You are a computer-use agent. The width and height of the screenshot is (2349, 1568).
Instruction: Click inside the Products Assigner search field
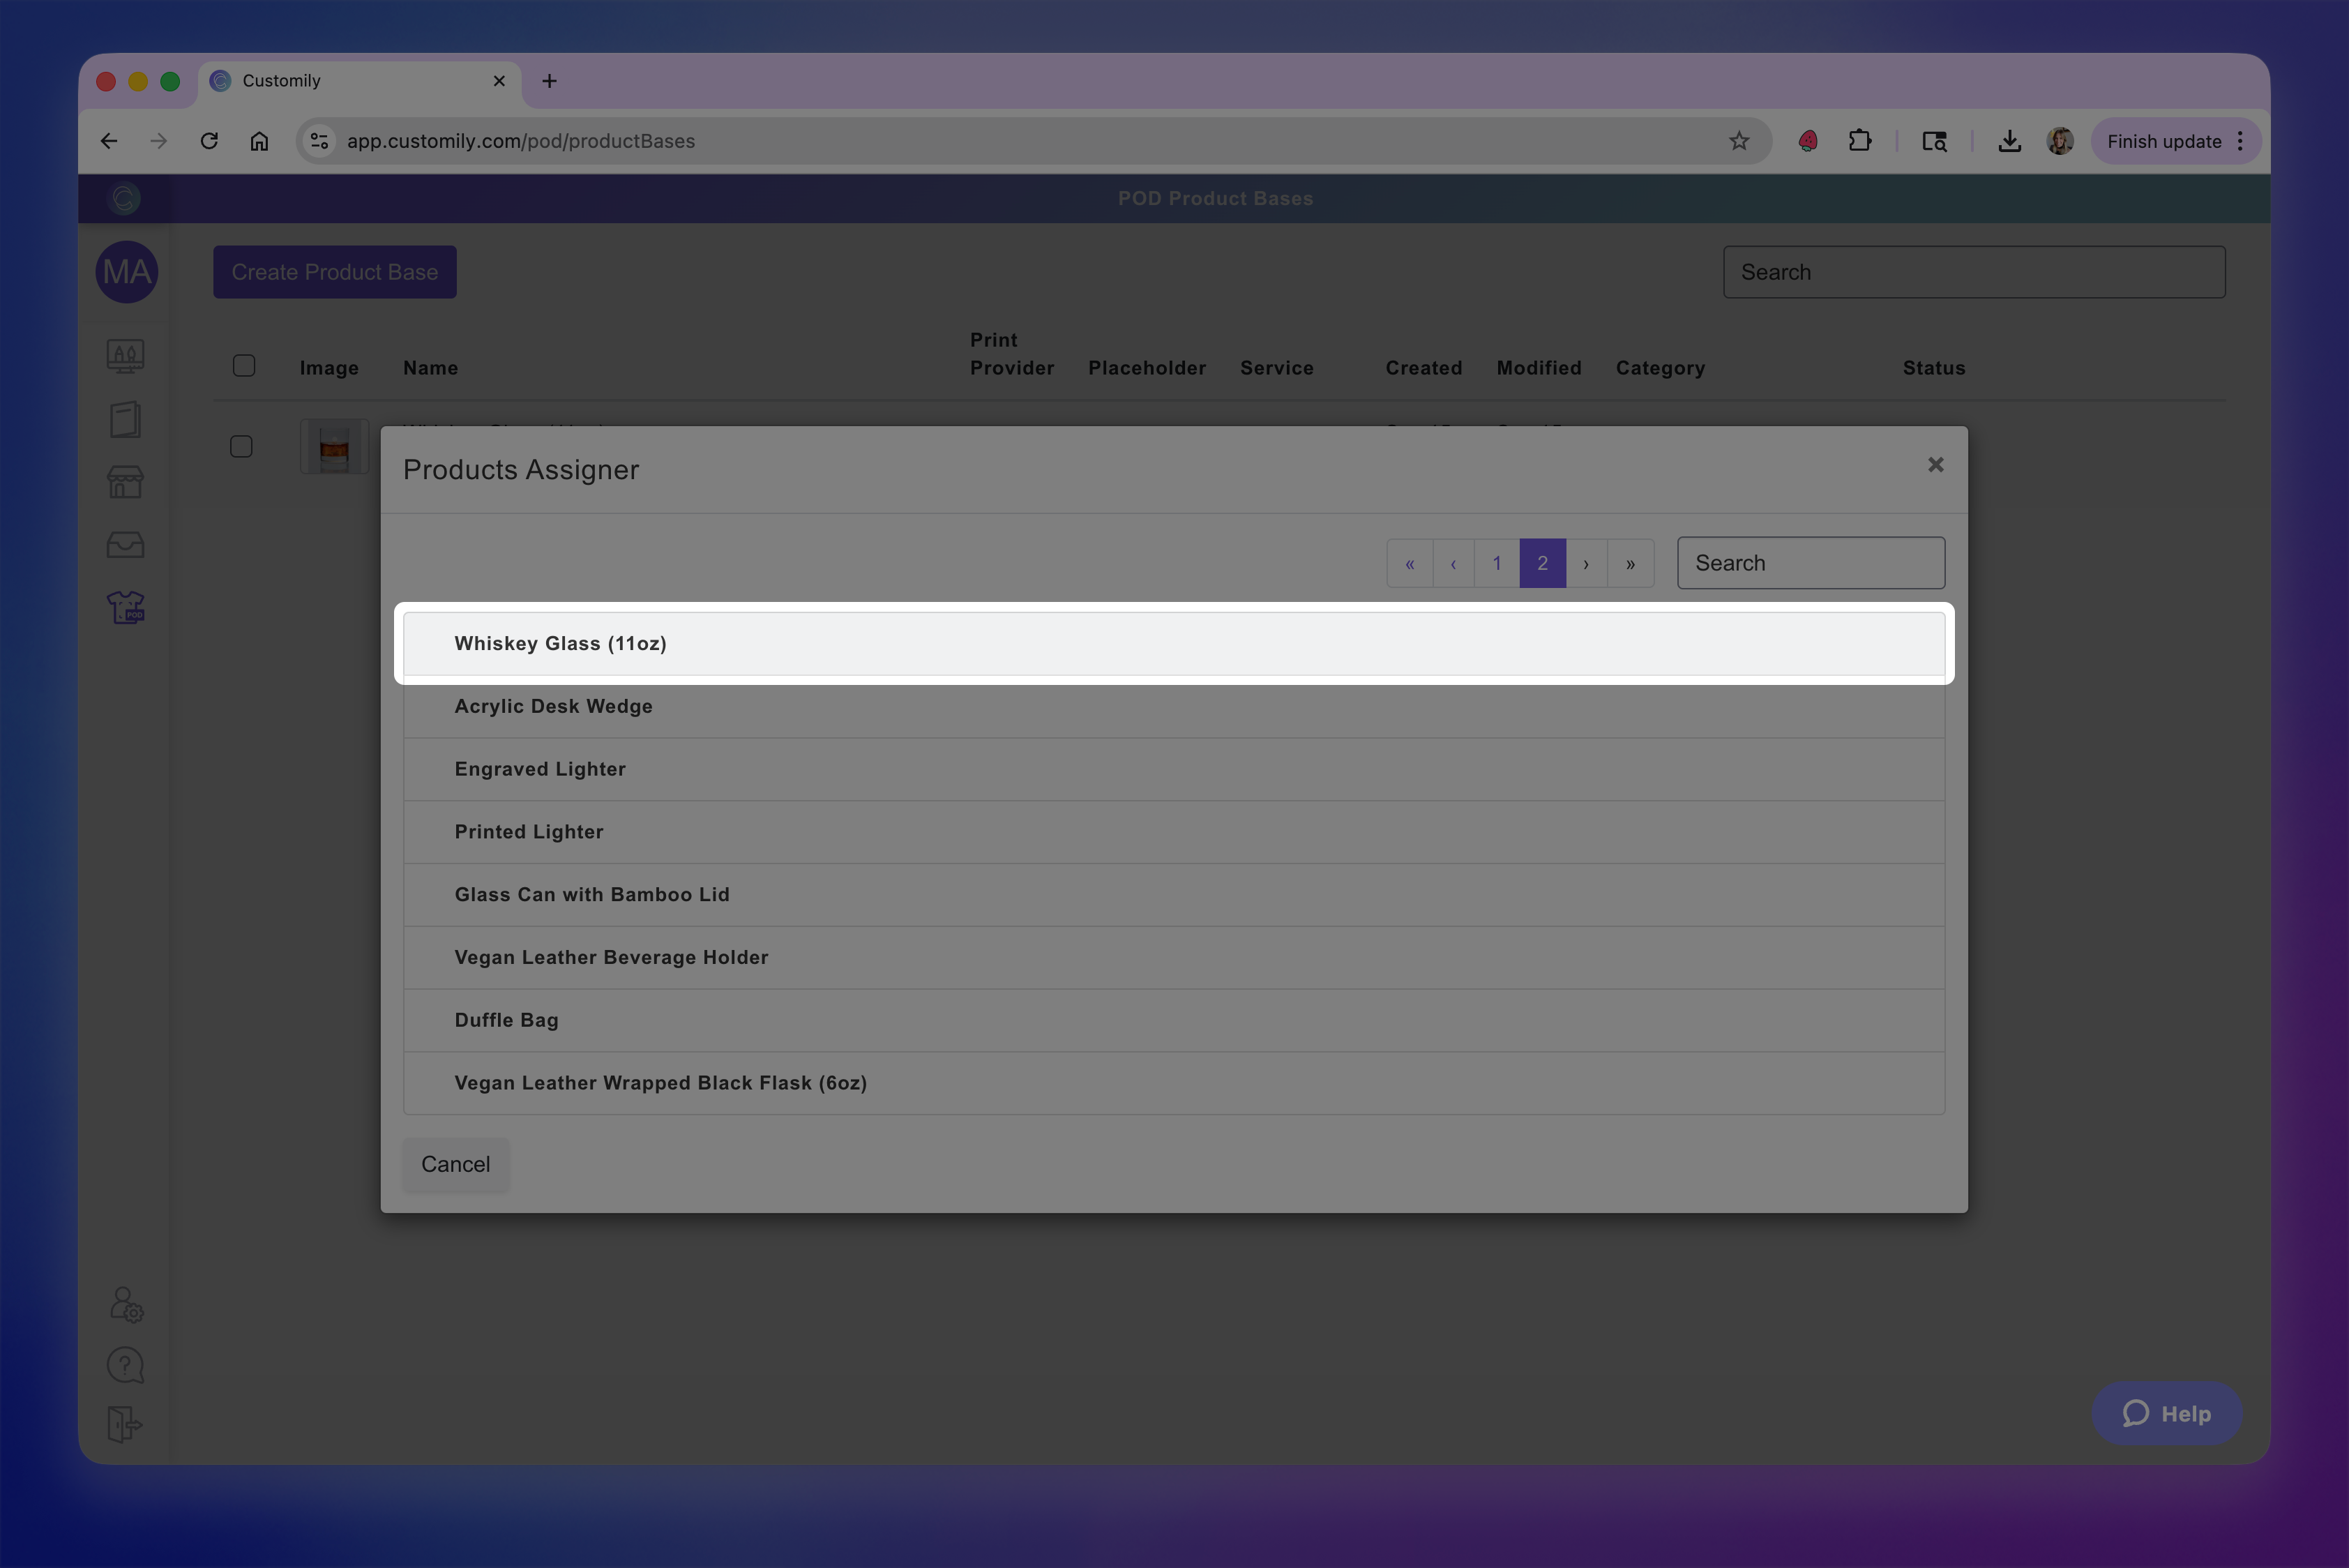pos(1810,562)
